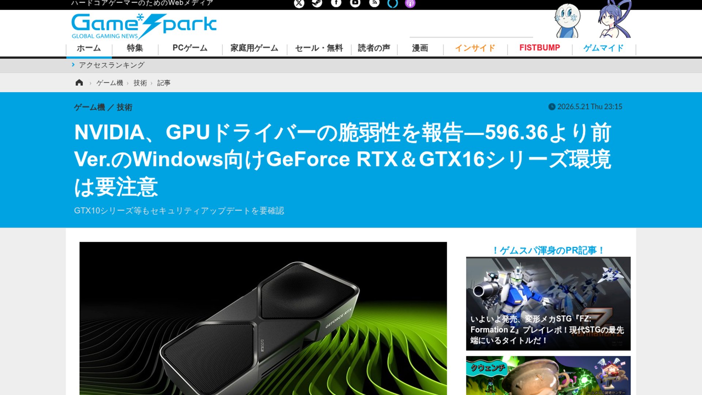Screen dimensions: 702x395
Task: Click the 記事 breadcrumb link
Action: tap(164, 83)
